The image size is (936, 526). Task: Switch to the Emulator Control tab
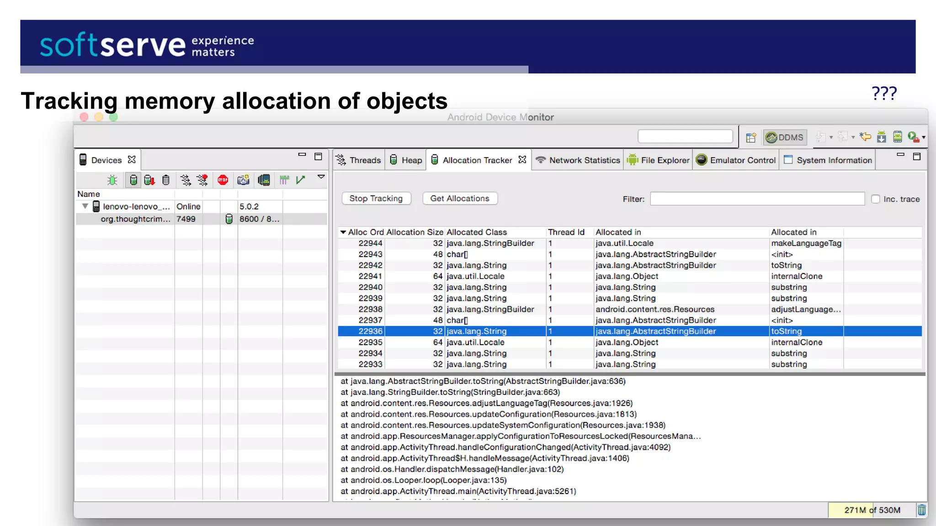[x=736, y=160]
